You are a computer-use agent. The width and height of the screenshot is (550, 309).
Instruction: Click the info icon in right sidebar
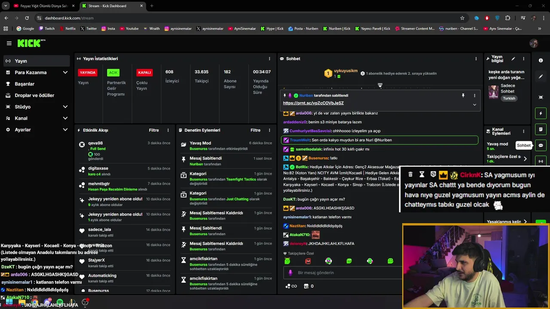coord(541,61)
